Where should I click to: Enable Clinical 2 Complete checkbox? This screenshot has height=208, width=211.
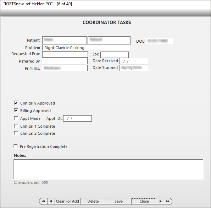pyautogui.click(x=16, y=133)
